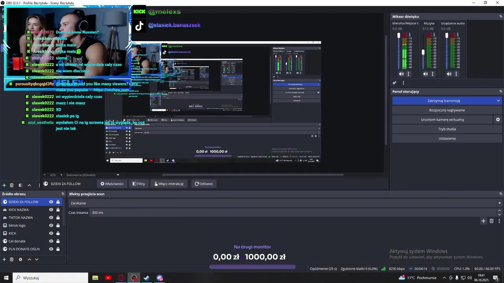Mute the Mikrofon/Wejście speaker icon
This screenshot has height=283, width=504.
pos(401,74)
